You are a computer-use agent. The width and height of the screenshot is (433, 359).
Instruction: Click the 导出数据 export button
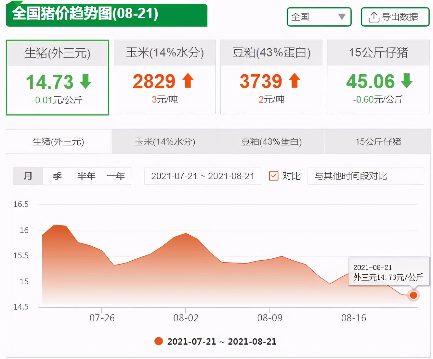coord(395,17)
